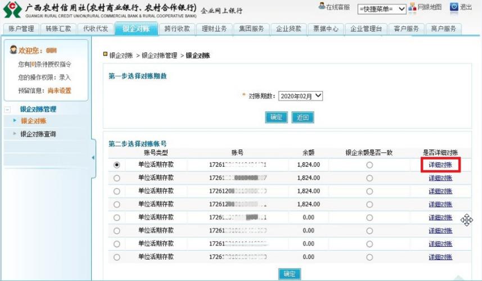Viewport: 482px width, 281px height.
Task: Select 银企对账 in the sidebar
Action: pyautogui.click(x=34, y=121)
